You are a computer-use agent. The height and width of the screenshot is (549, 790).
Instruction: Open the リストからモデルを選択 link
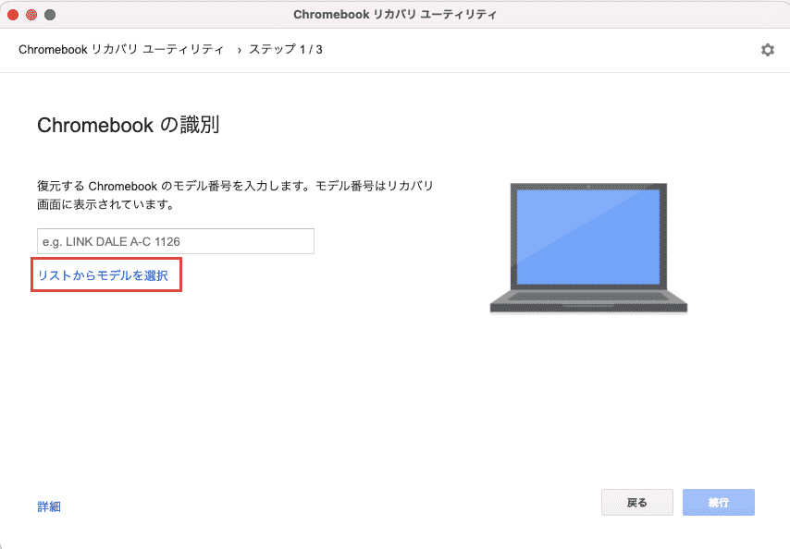(x=104, y=275)
